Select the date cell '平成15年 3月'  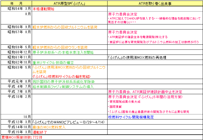pyautogui.click(x=16, y=132)
